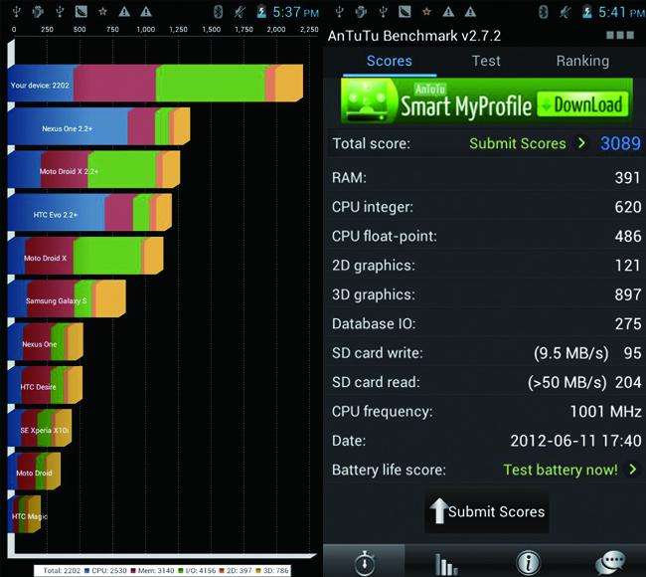
Task: Tap the chevron beside Test battery now
Action: coord(633,470)
